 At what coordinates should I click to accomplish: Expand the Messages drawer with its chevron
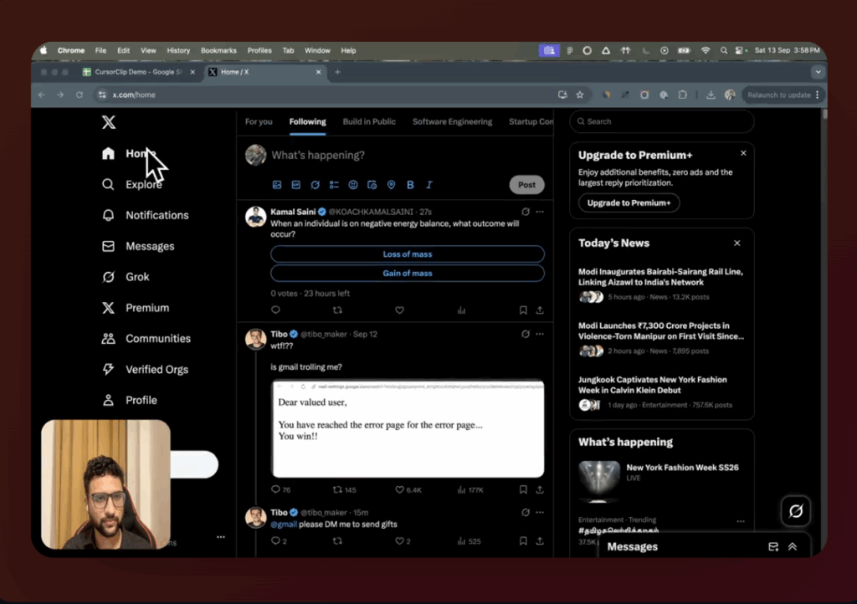792,546
